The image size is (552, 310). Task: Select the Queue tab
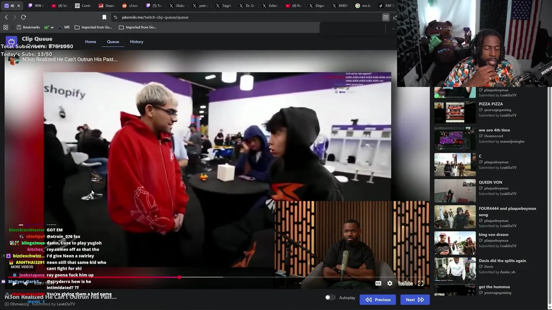113,42
